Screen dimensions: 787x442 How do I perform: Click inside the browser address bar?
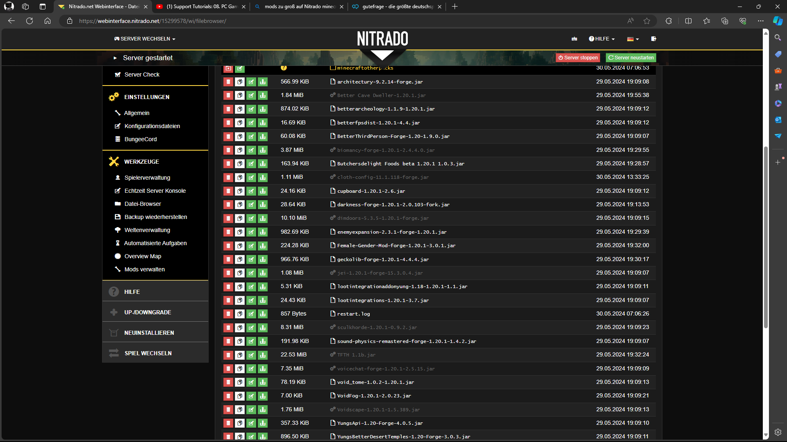tap(246, 21)
